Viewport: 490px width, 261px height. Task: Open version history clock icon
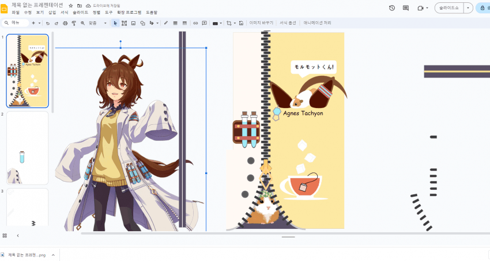[392, 8]
